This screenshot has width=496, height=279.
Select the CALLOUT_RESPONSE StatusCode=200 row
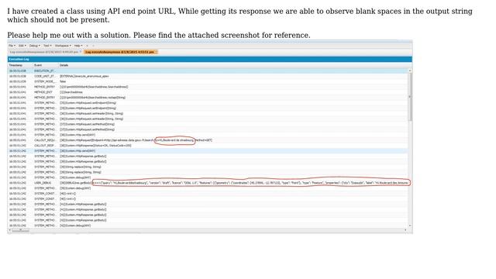pos(208,146)
